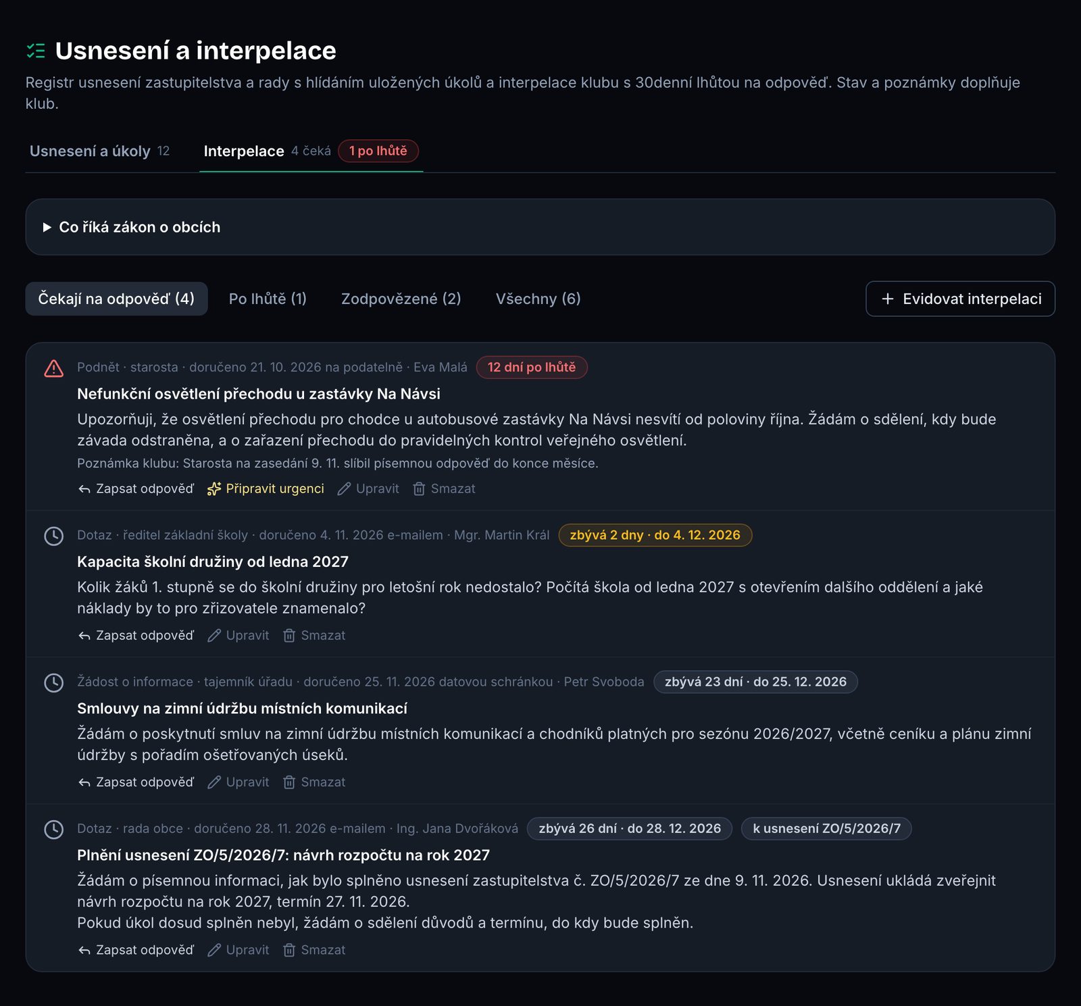Click the clock icon beside 'Kapacita školní družiny'

53,536
